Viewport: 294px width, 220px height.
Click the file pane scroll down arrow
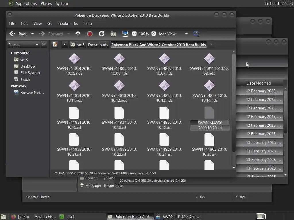coord(234,168)
